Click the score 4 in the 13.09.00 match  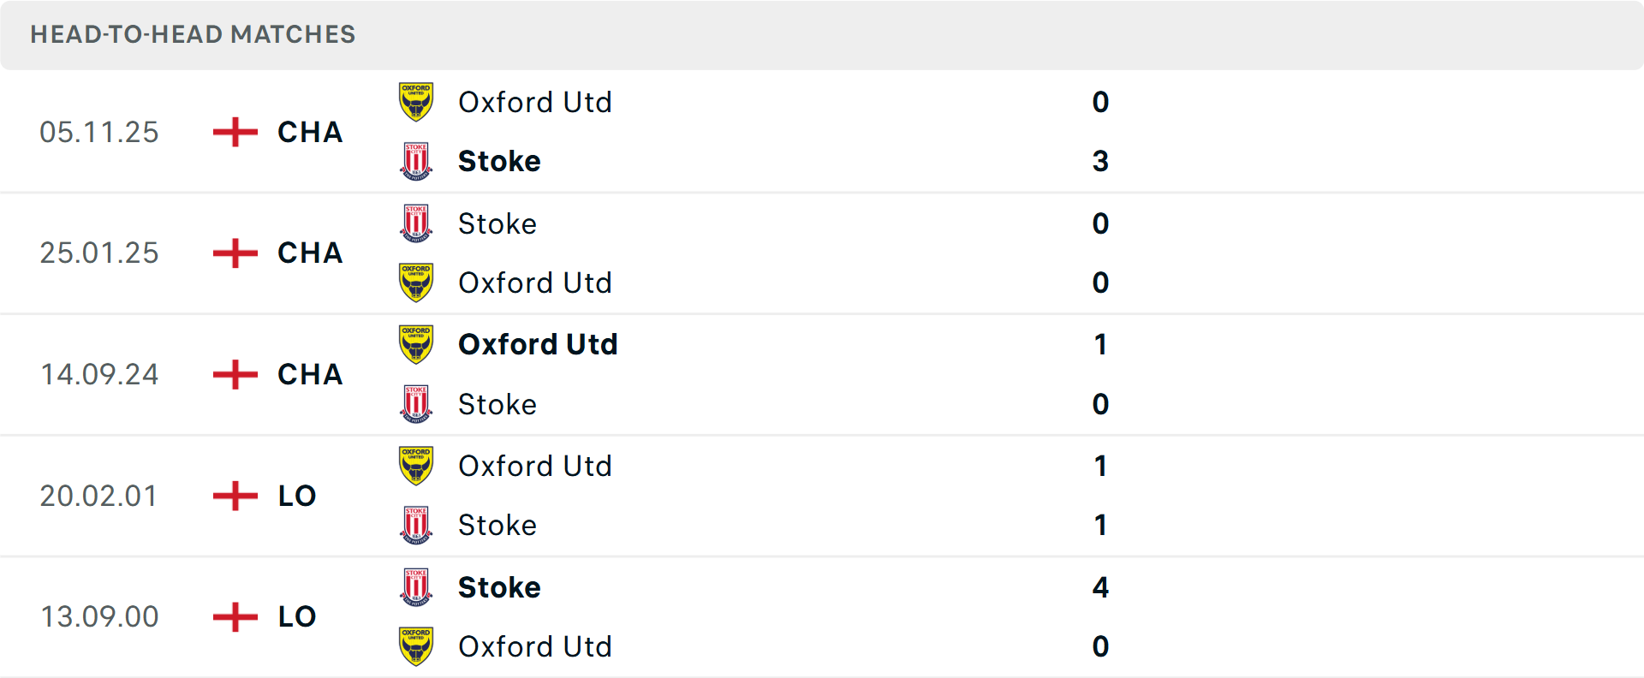(1101, 587)
